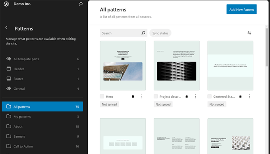Click the General diamond icon
This screenshot has width=270, height=154.
tap(9, 89)
